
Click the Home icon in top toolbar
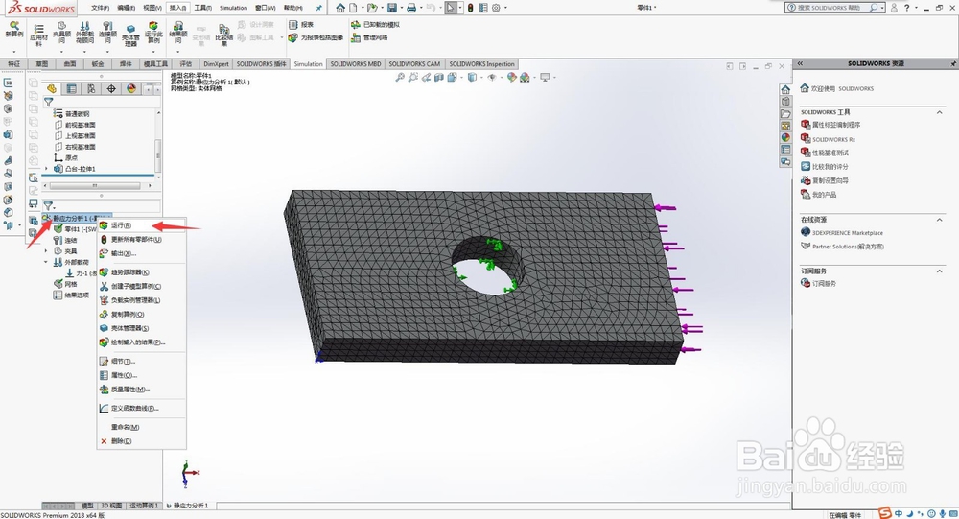[340, 8]
